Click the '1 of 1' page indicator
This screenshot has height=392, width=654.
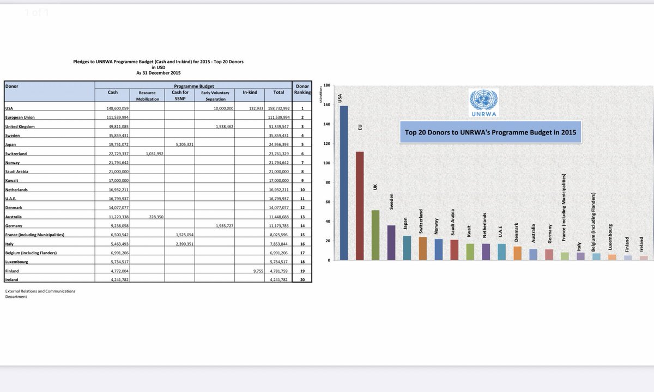(36, 11)
